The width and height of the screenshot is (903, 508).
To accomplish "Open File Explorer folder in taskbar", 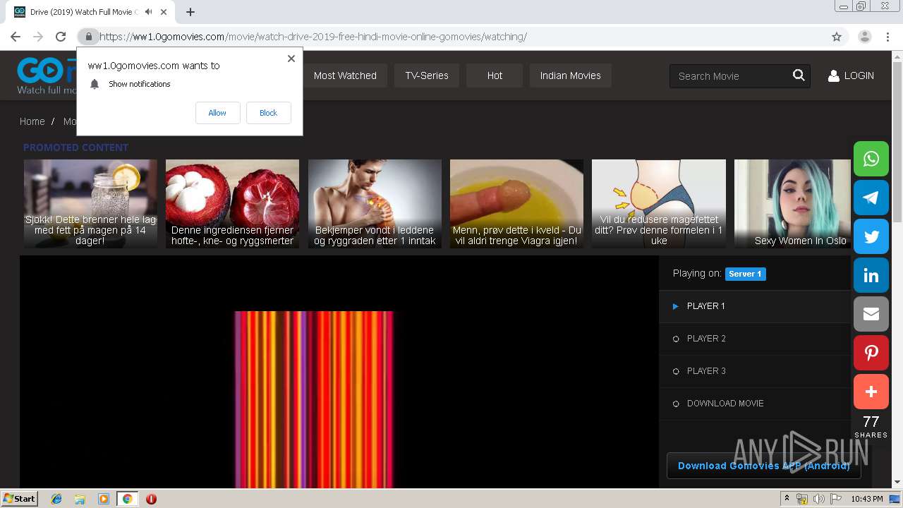I will click(80, 499).
